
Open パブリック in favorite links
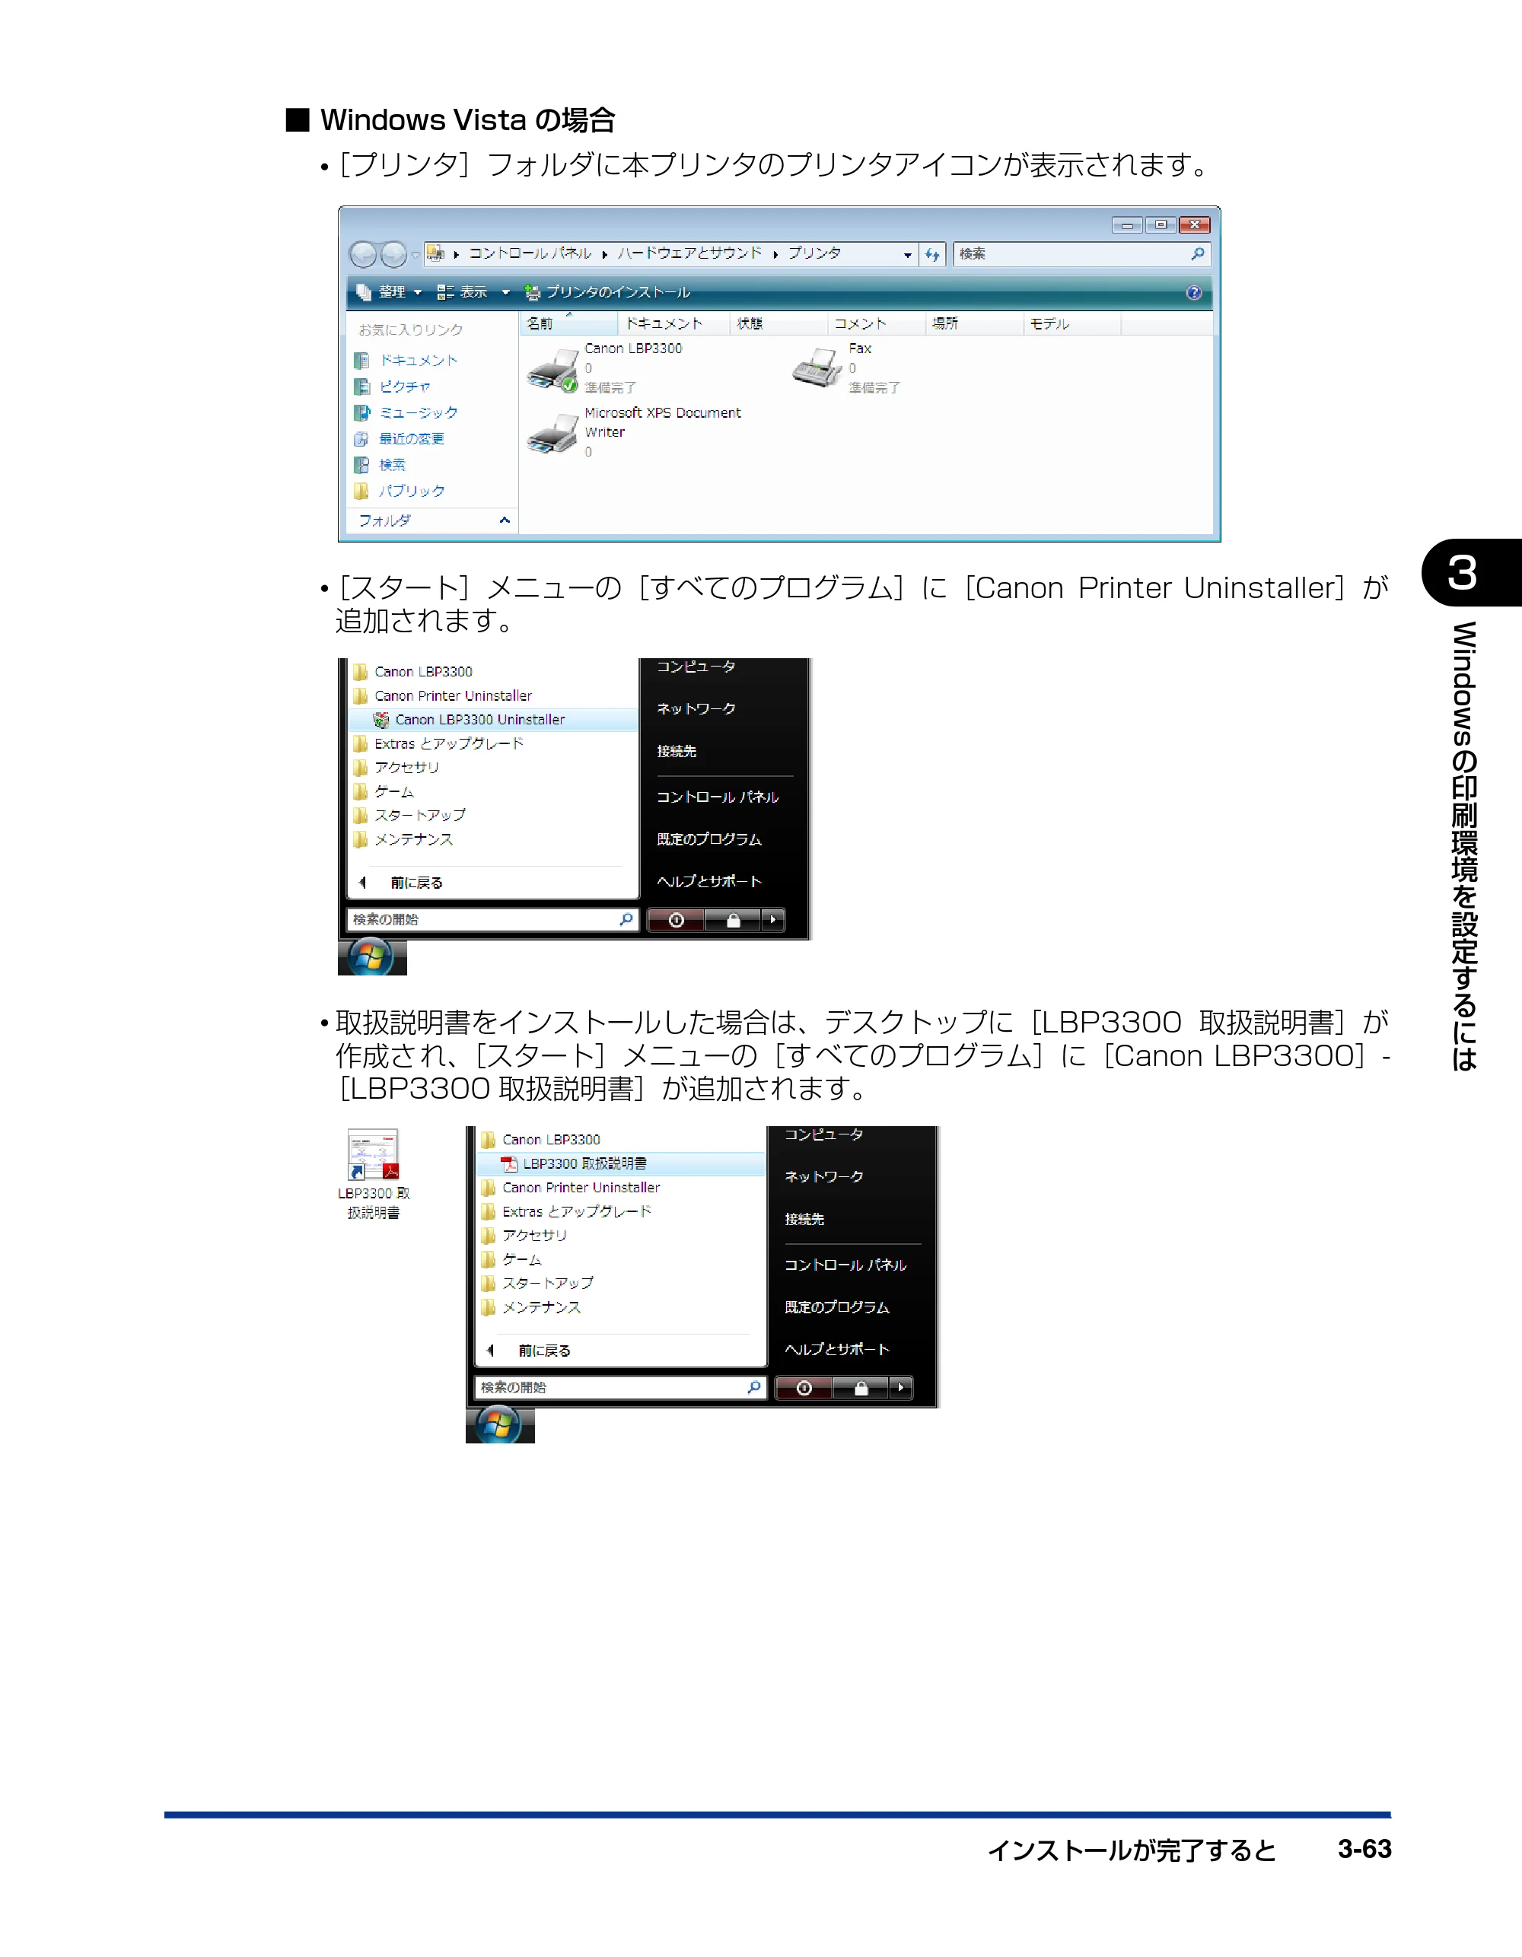point(412,490)
